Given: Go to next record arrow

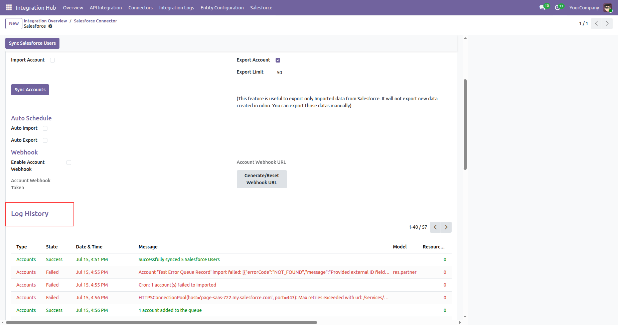Looking at the screenshot, I should click(x=607, y=23).
